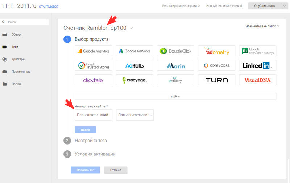This screenshot has height=183, width=290.
Task: Open step 3 Условия активации
Action: pyautogui.click(x=95, y=154)
